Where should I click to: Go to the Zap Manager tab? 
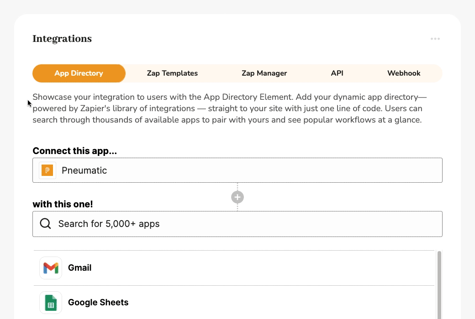(264, 73)
